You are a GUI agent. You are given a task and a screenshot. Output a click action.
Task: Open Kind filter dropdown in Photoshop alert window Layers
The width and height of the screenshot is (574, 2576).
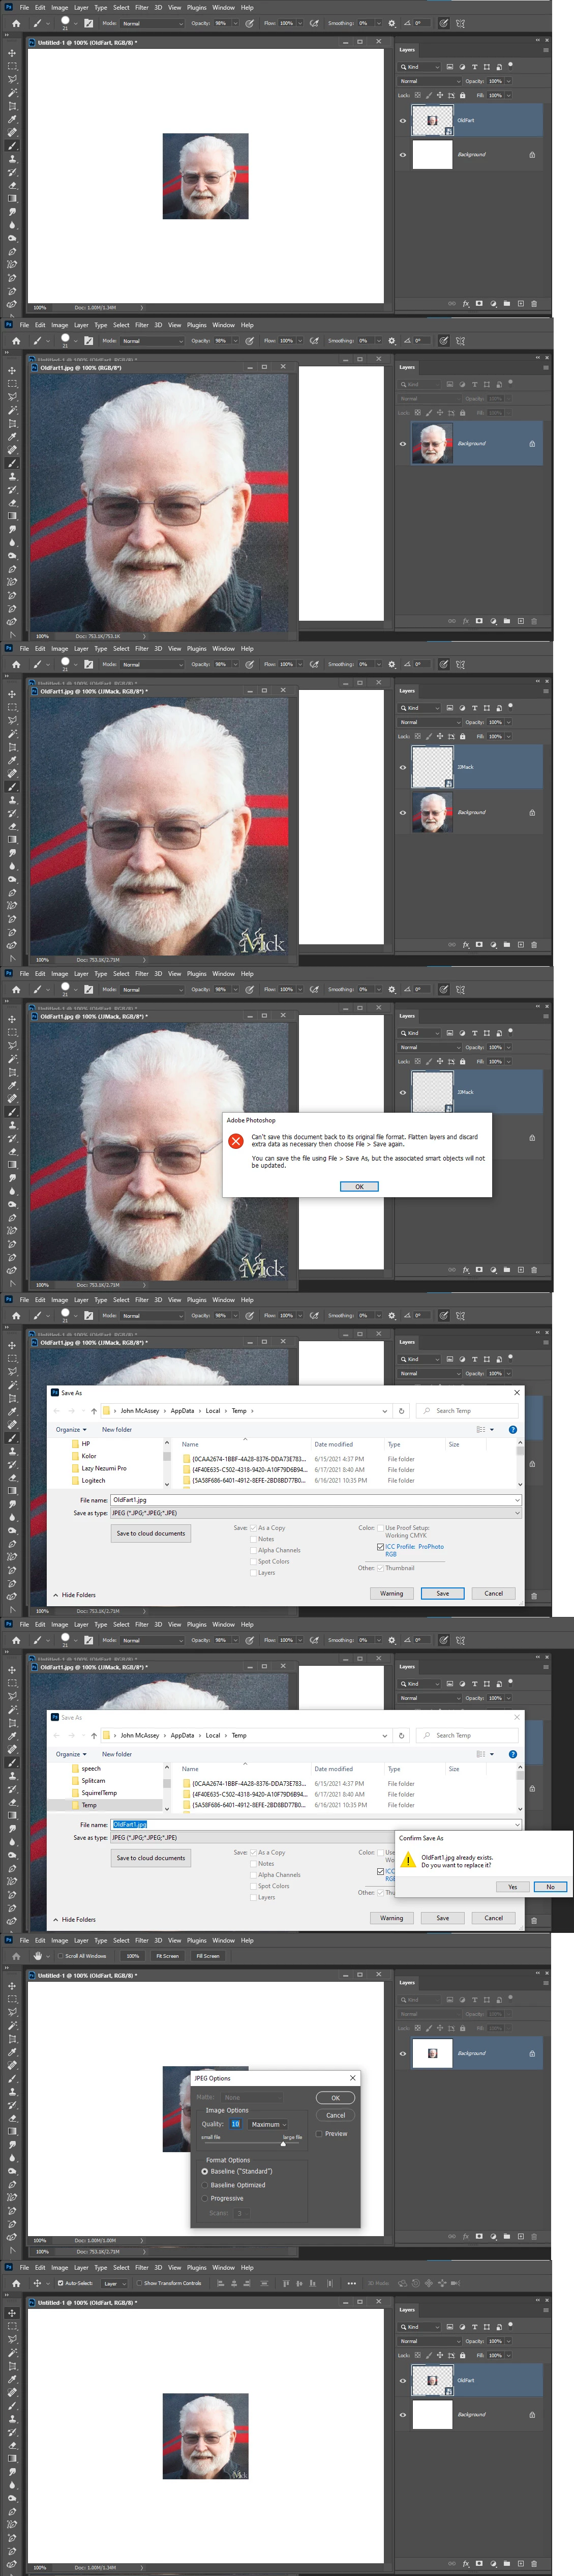(x=420, y=1033)
